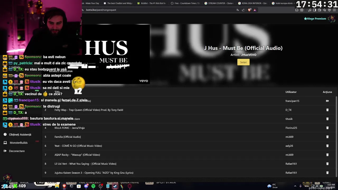Image resolution: width=338 pixels, height=190 pixels.
Task: Click the translate page icon in the address bar
Action: point(238,10)
